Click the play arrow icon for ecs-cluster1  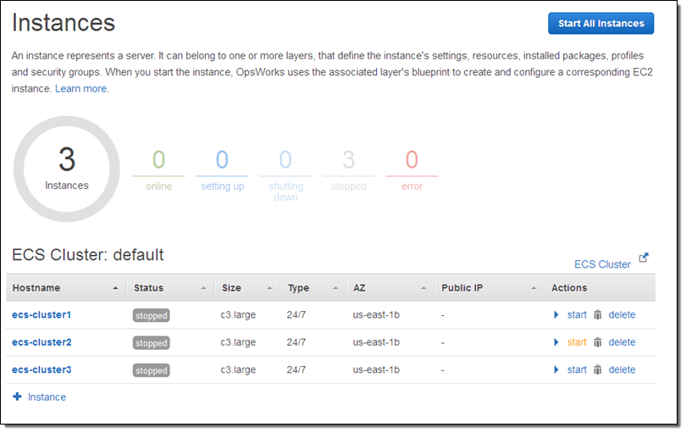[556, 314]
